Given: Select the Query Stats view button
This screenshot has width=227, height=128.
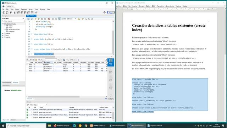Looking at the screenshot, I should coord(111,86).
